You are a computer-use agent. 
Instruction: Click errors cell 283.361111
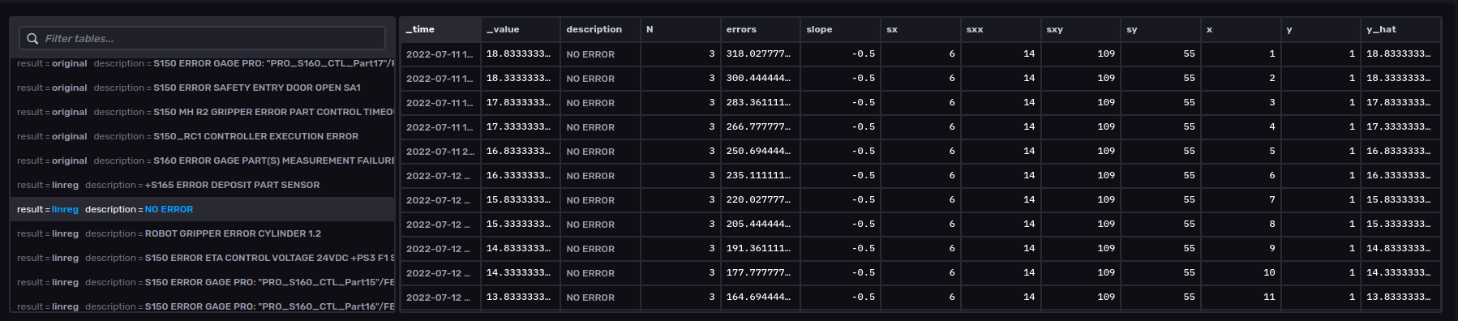coord(760,103)
